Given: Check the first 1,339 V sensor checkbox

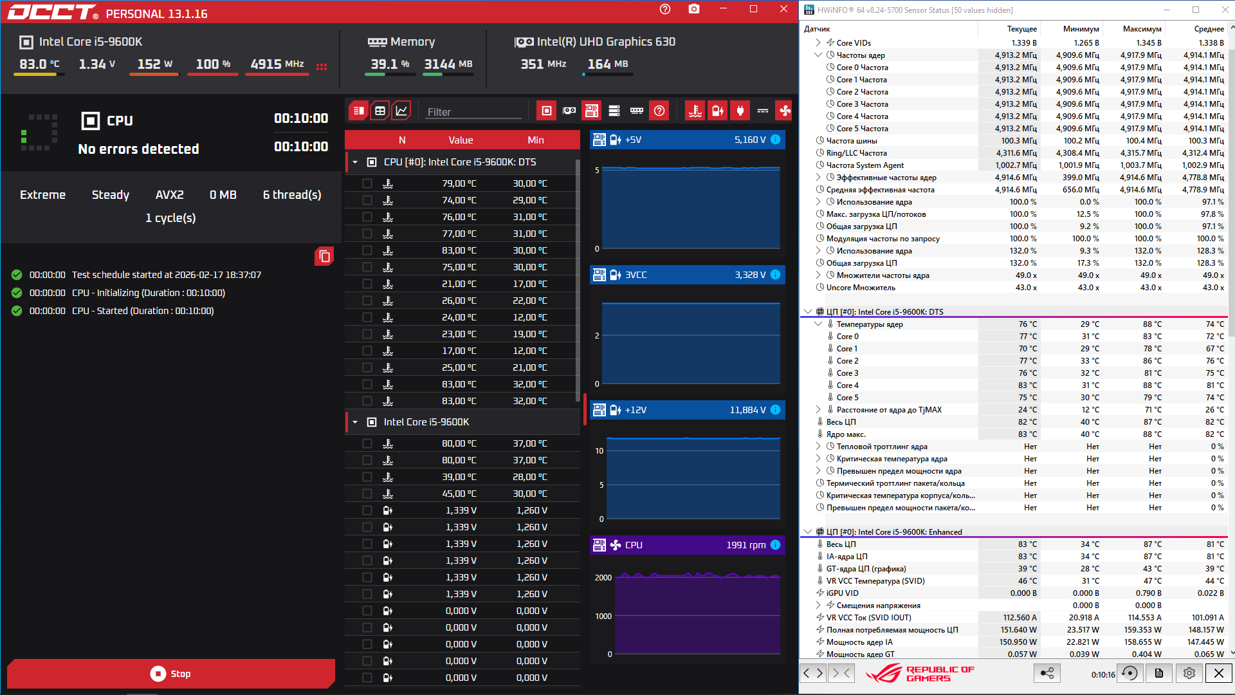Looking at the screenshot, I should (367, 510).
